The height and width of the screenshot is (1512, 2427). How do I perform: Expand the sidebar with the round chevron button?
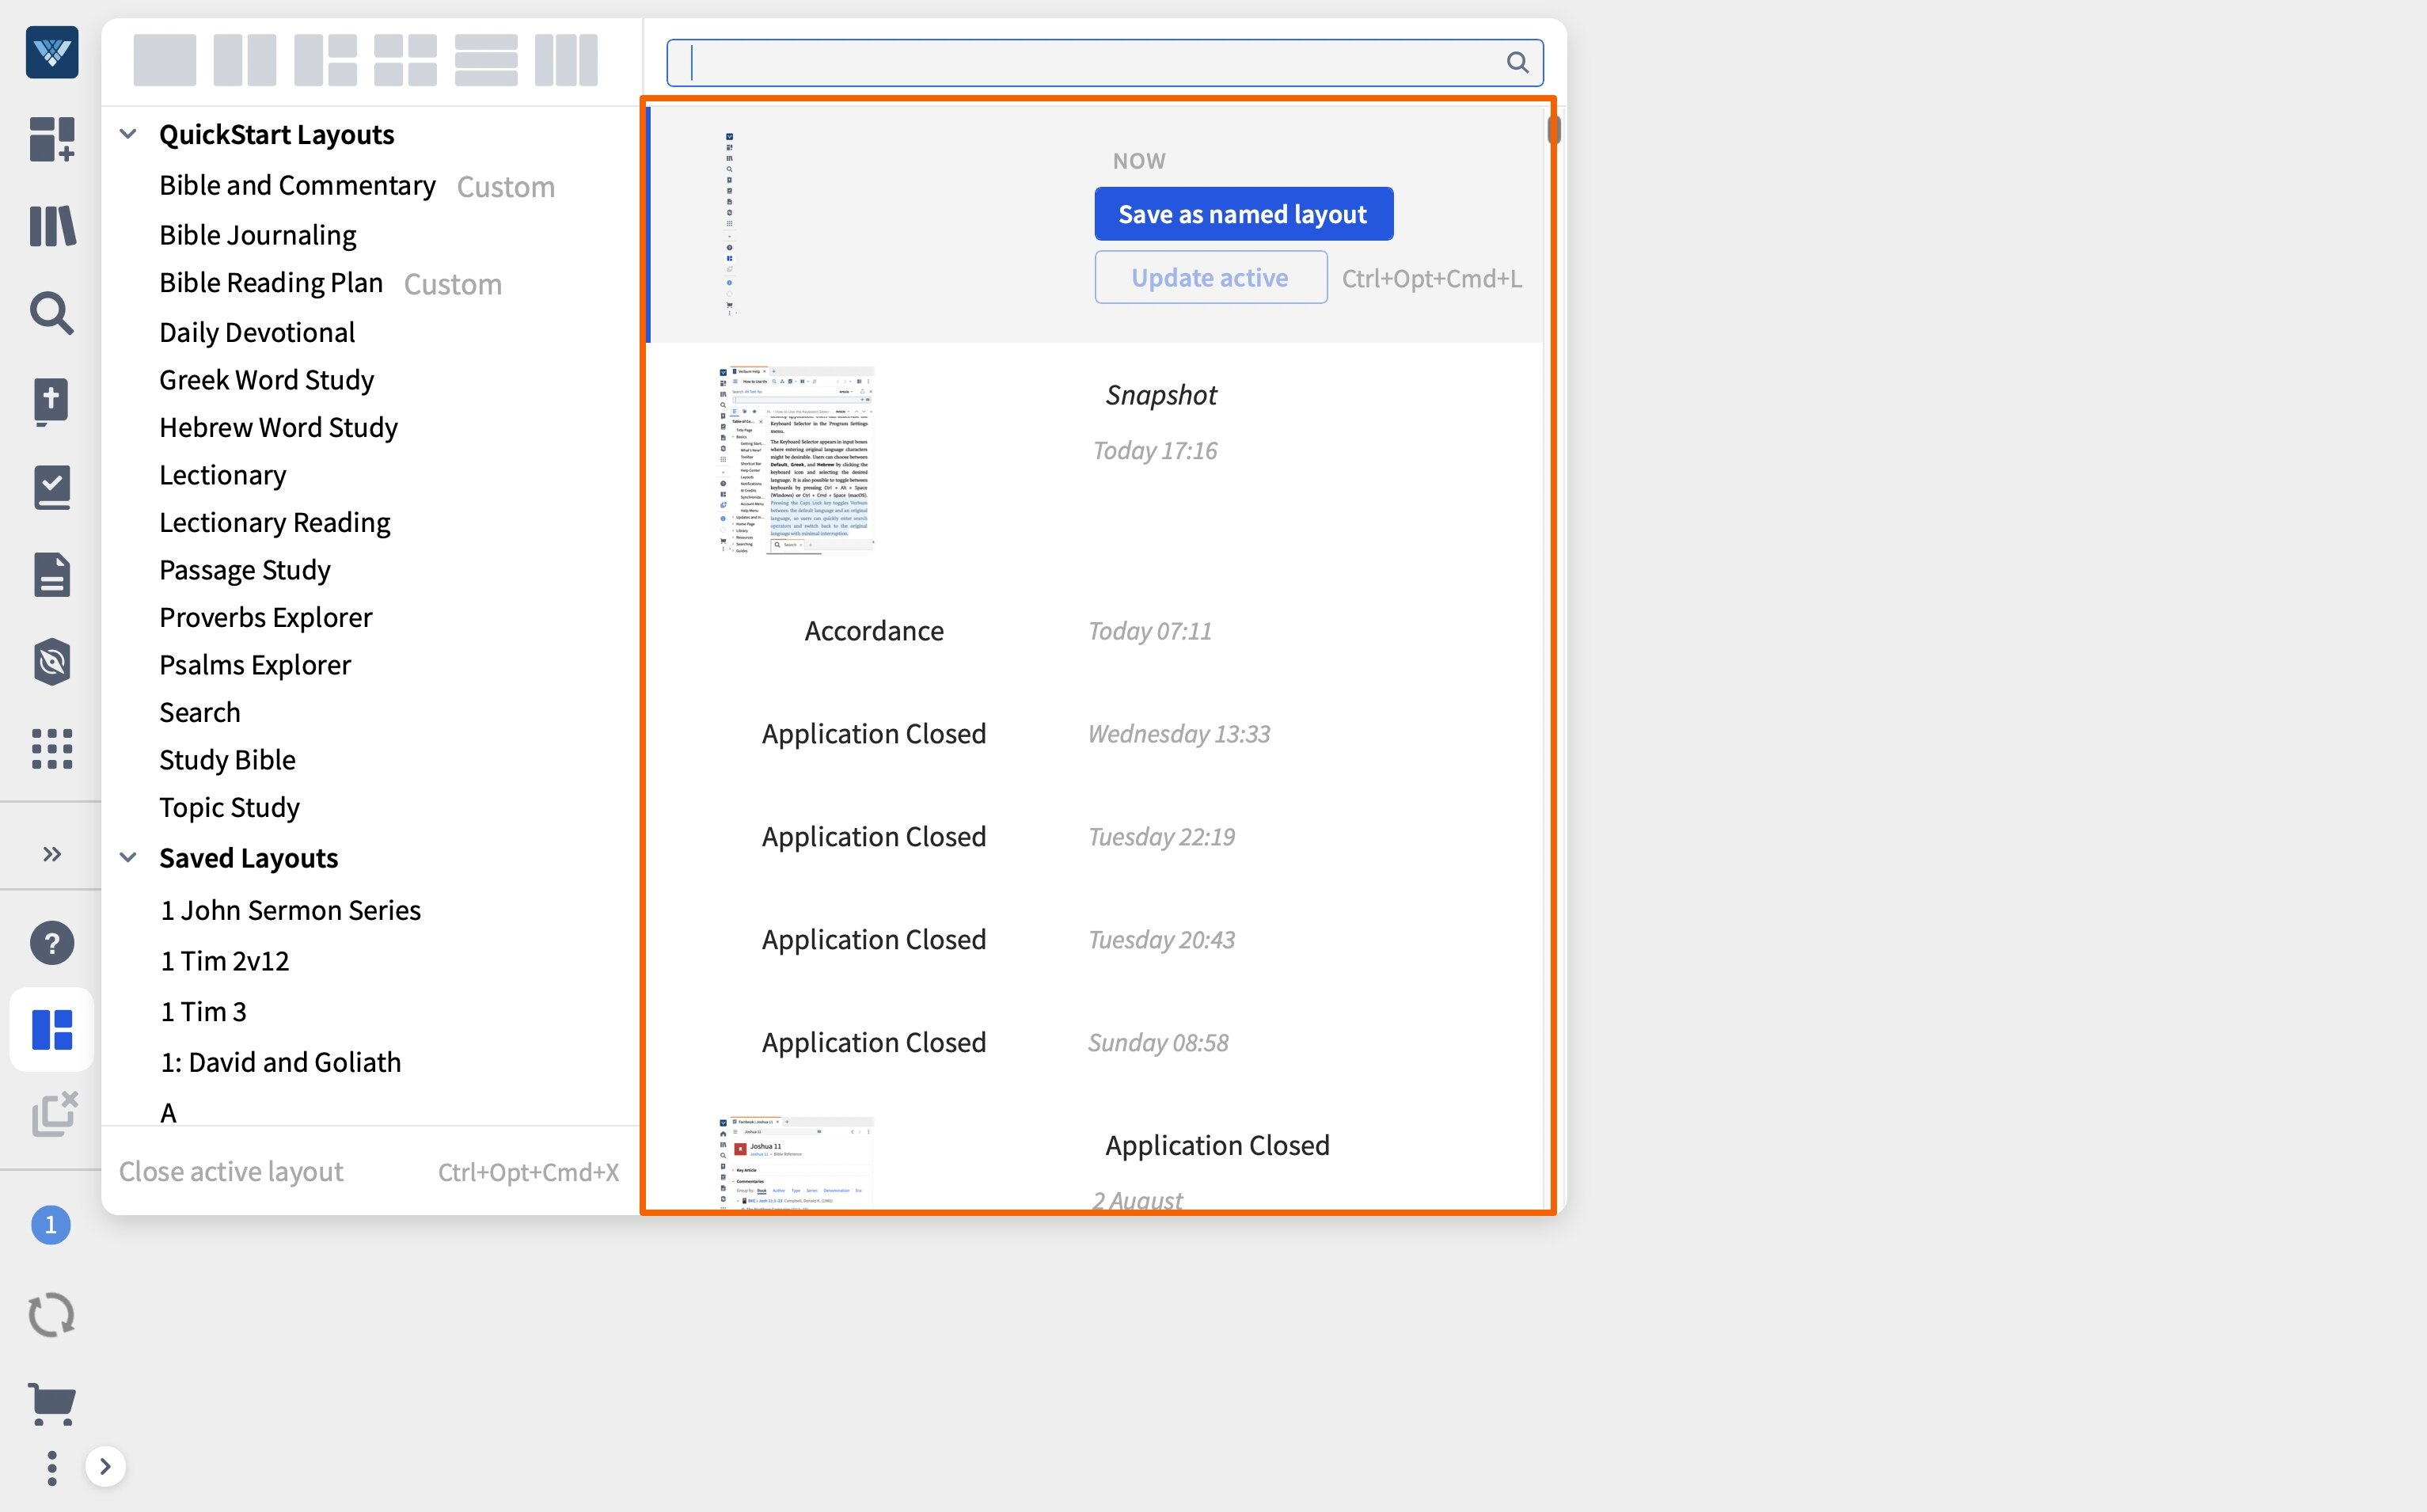[x=105, y=1467]
